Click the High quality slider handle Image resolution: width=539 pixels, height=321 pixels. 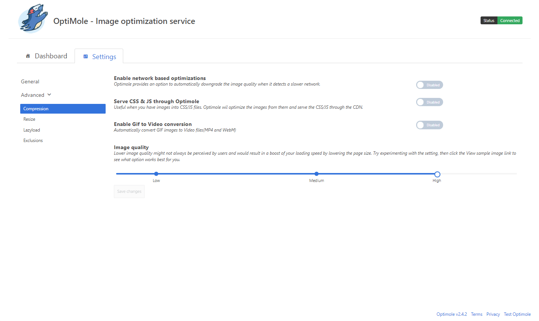click(437, 174)
